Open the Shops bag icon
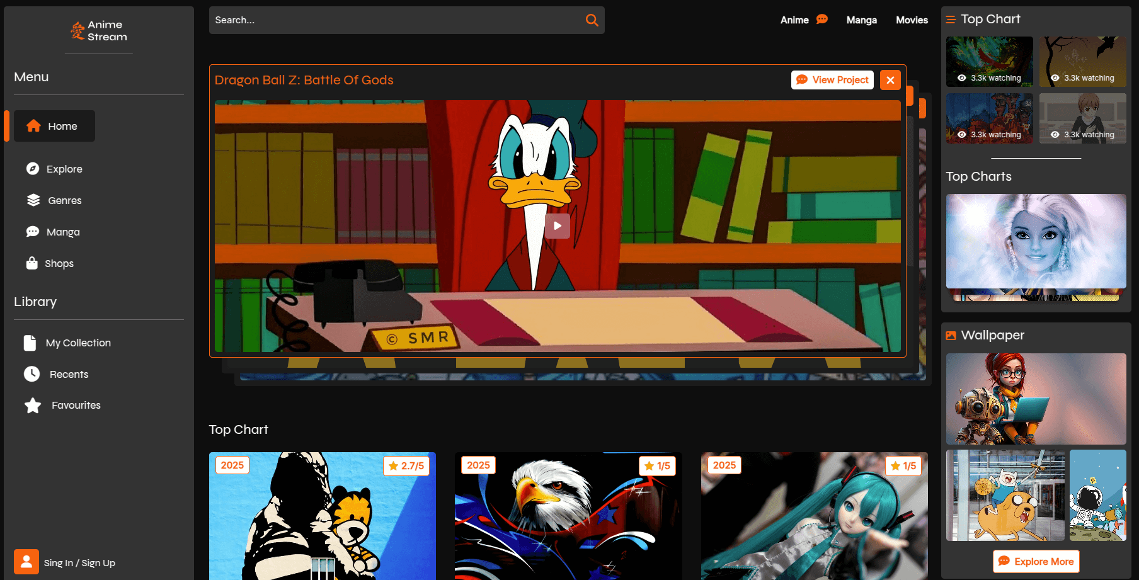Image resolution: width=1139 pixels, height=580 pixels. click(x=32, y=263)
